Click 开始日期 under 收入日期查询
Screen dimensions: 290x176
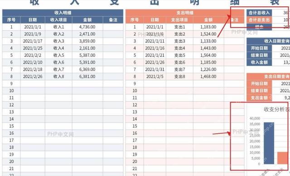coord(259,48)
